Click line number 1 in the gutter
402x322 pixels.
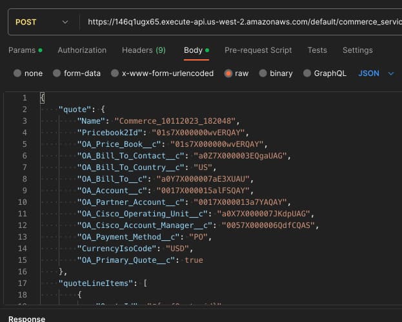25,98
